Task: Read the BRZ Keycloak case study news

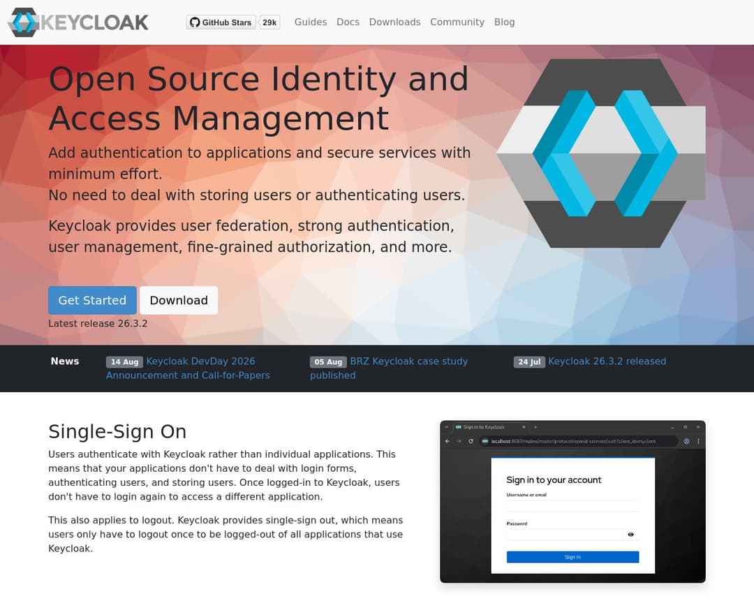Action: 408,362
